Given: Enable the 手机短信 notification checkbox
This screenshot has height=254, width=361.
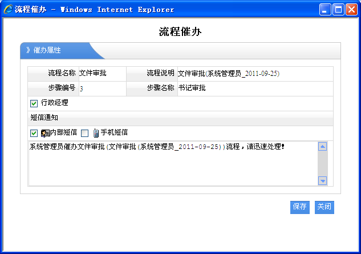Looking at the screenshot, I should pos(85,133).
